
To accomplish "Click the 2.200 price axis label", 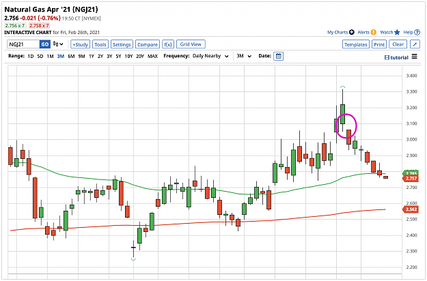I will click(x=411, y=267).
